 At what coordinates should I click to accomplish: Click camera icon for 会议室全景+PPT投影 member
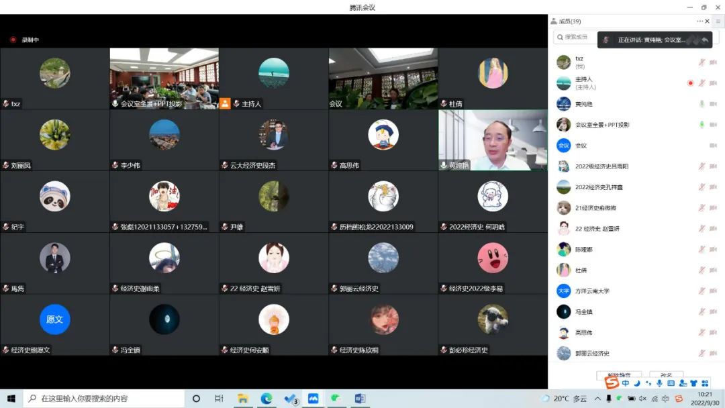click(713, 125)
